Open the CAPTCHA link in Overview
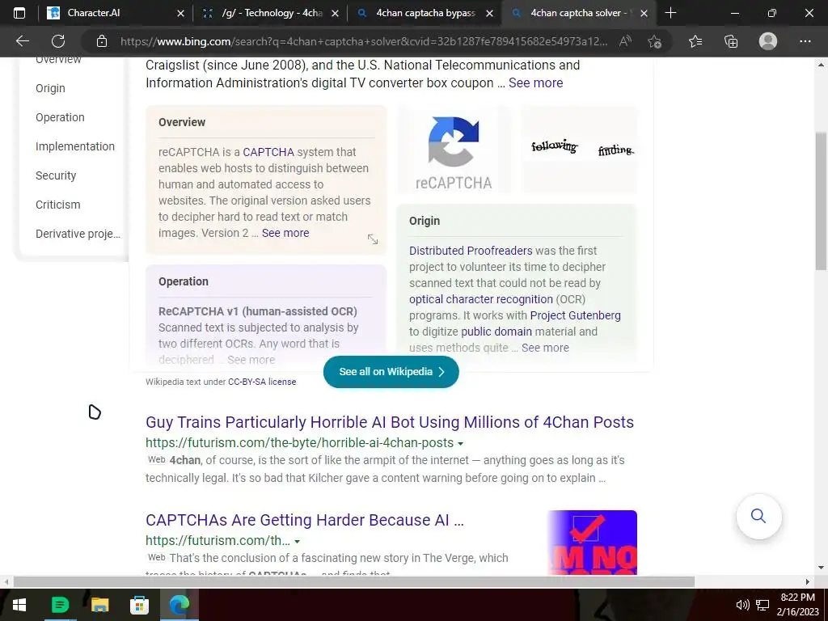Viewport: 828px width, 621px height. click(268, 152)
